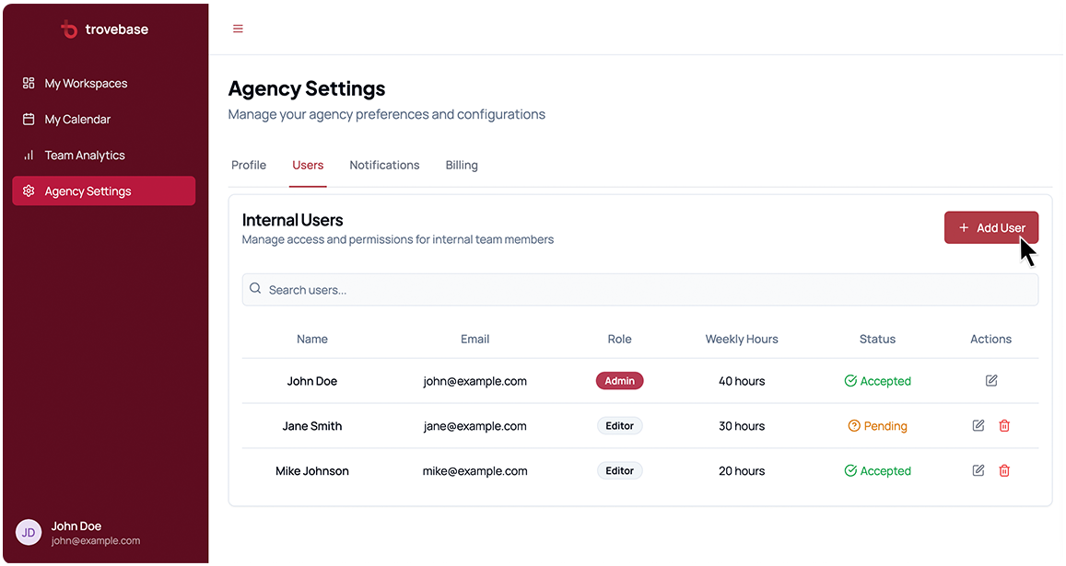This screenshot has width=1066, height=566.
Task: Click the Search users field
Action: (639, 290)
